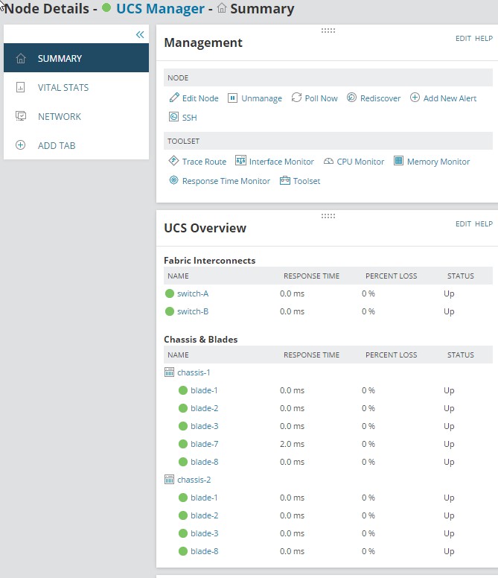Open blade-3 under chassis-2
Screen dimensions: 498x578
tap(205, 533)
